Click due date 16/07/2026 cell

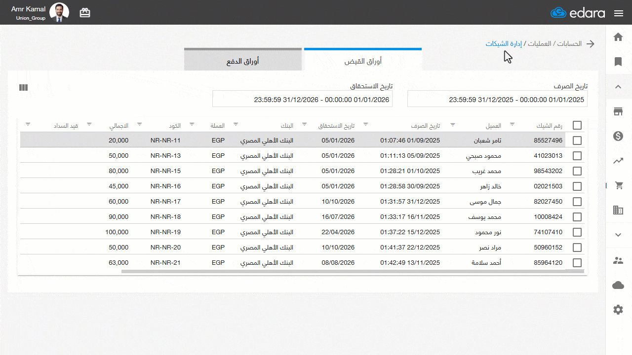pos(338,217)
